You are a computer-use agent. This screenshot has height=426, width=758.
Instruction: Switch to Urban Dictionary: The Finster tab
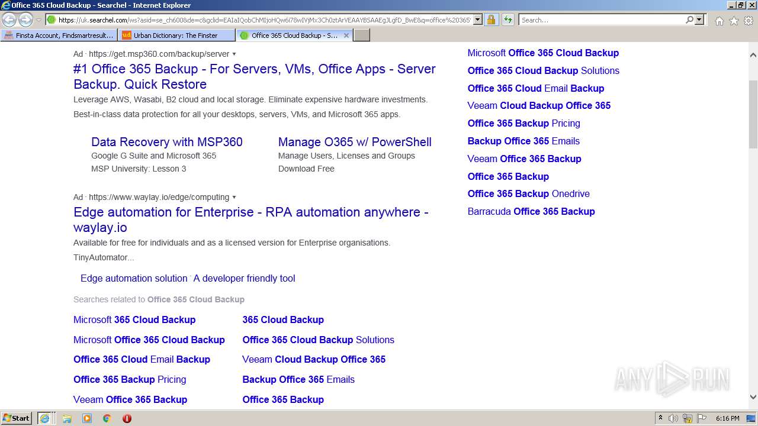(176, 35)
